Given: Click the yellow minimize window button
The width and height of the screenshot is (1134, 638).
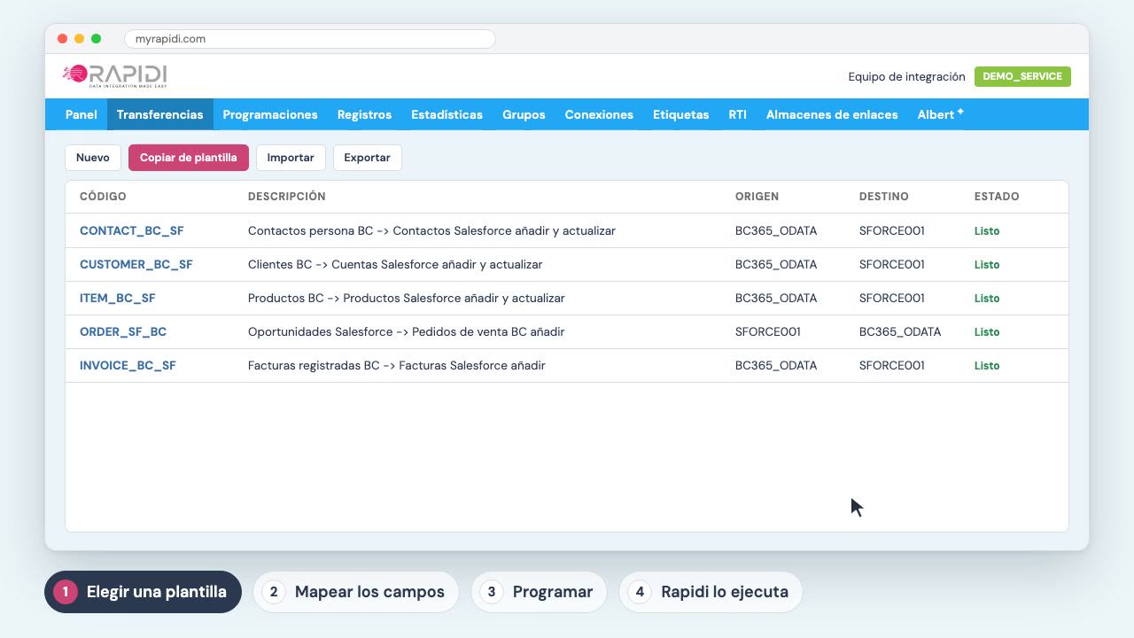Looking at the screenshot, I should point(79,39).
